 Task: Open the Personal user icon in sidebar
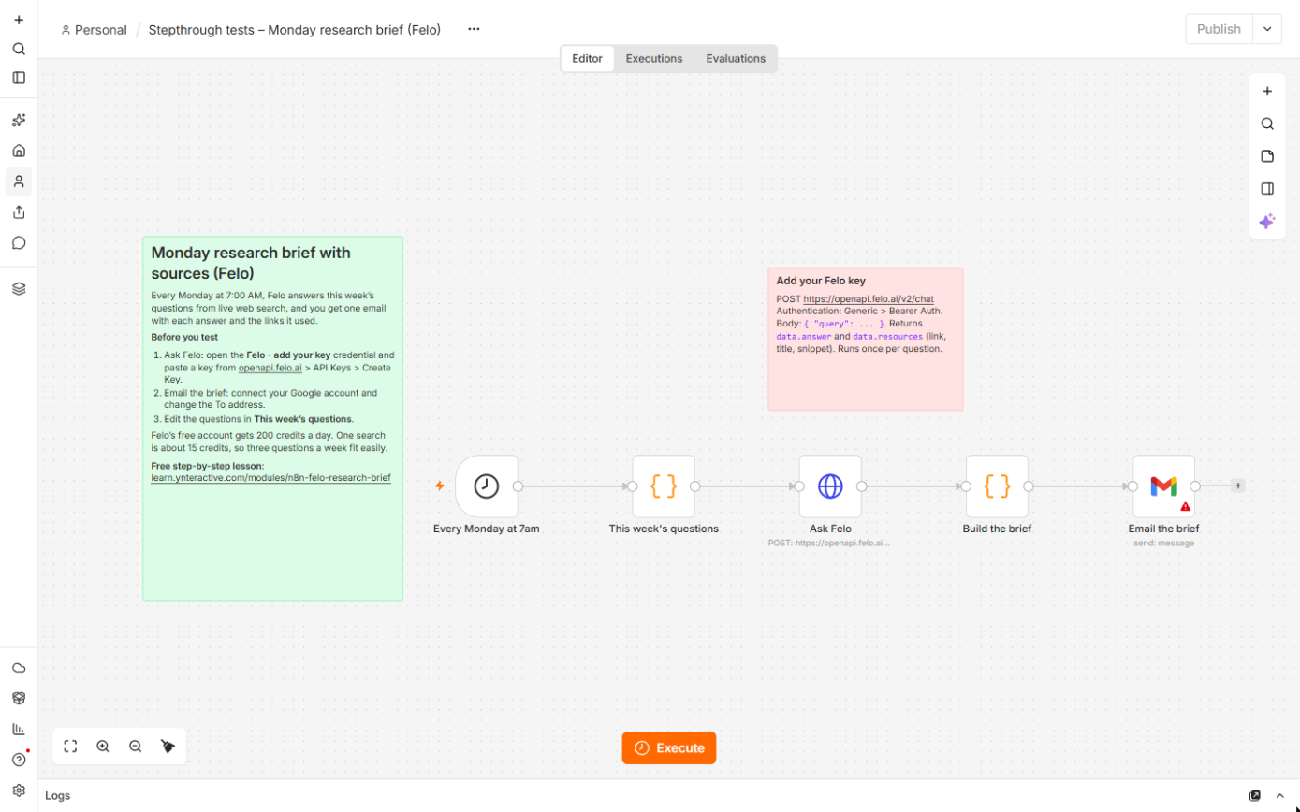pyautogui.click(x=19, y=181)
